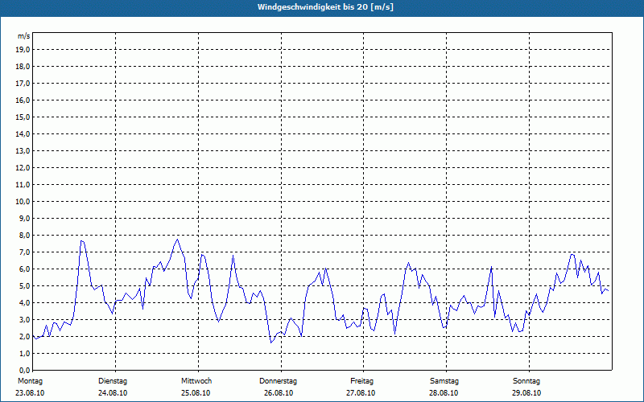Click the 16,0 y-axis label

tap(23, 100)
